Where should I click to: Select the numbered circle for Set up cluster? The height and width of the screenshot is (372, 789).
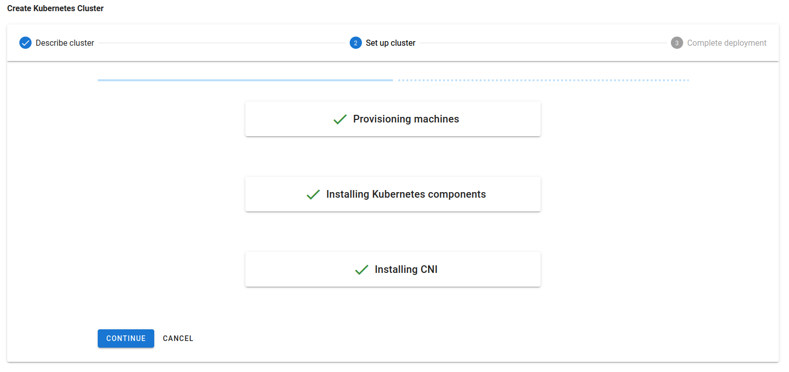click(355, 43)
